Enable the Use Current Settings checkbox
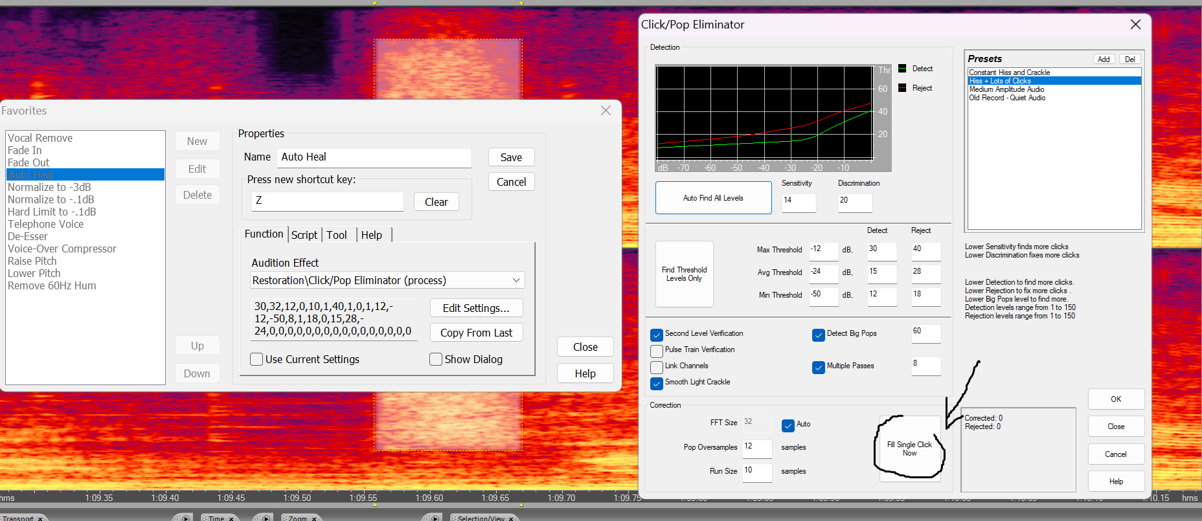This screenshot has width=1202, height=521. pos(256,359)
